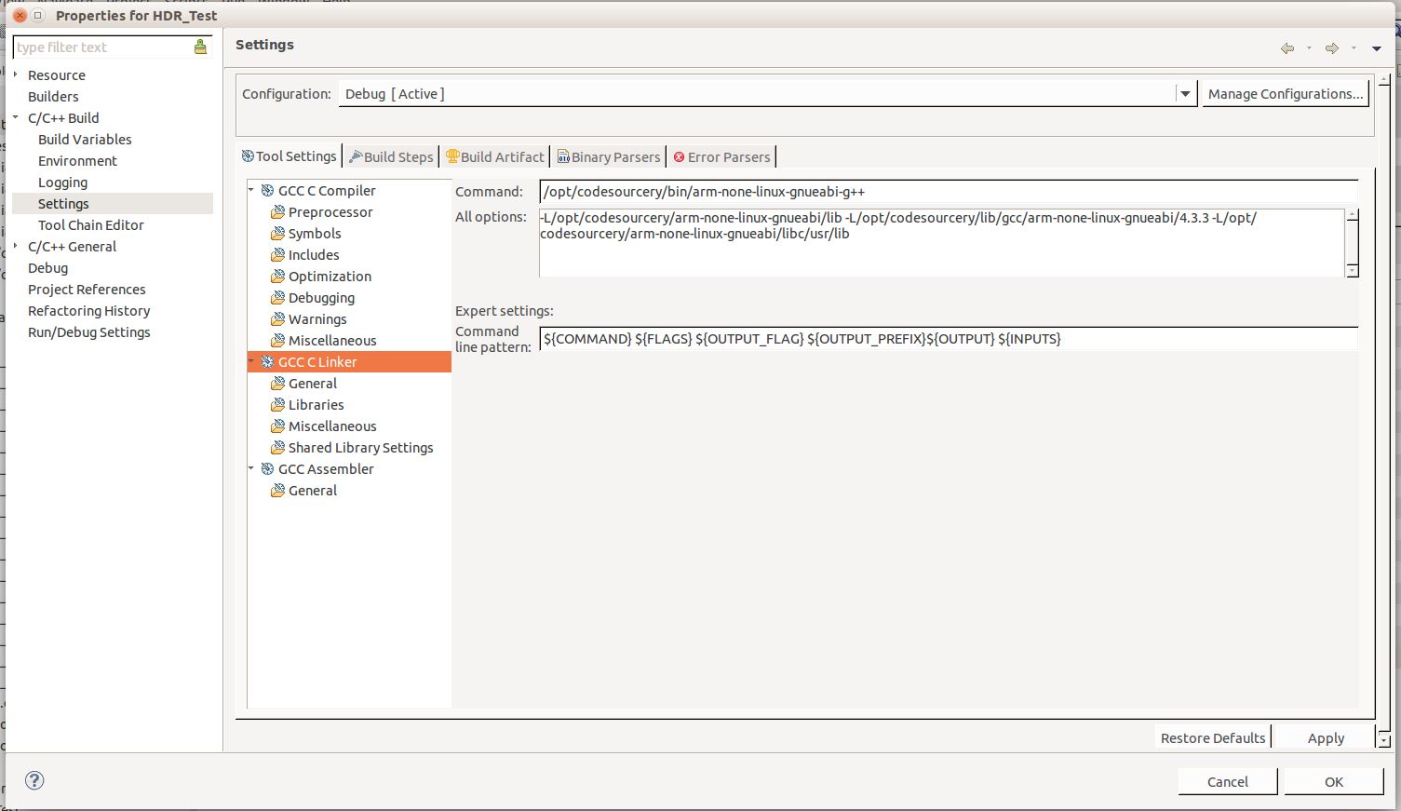The image size is (1401, 811).
Task: Select the Optimization icon in Tool Settings tree
Action: tap(277, 276)
